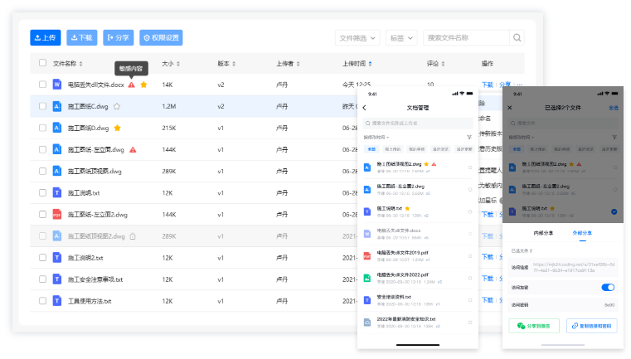Click the blue 上传 upload button
Screen dimensions: 631x359
(46, 37)
